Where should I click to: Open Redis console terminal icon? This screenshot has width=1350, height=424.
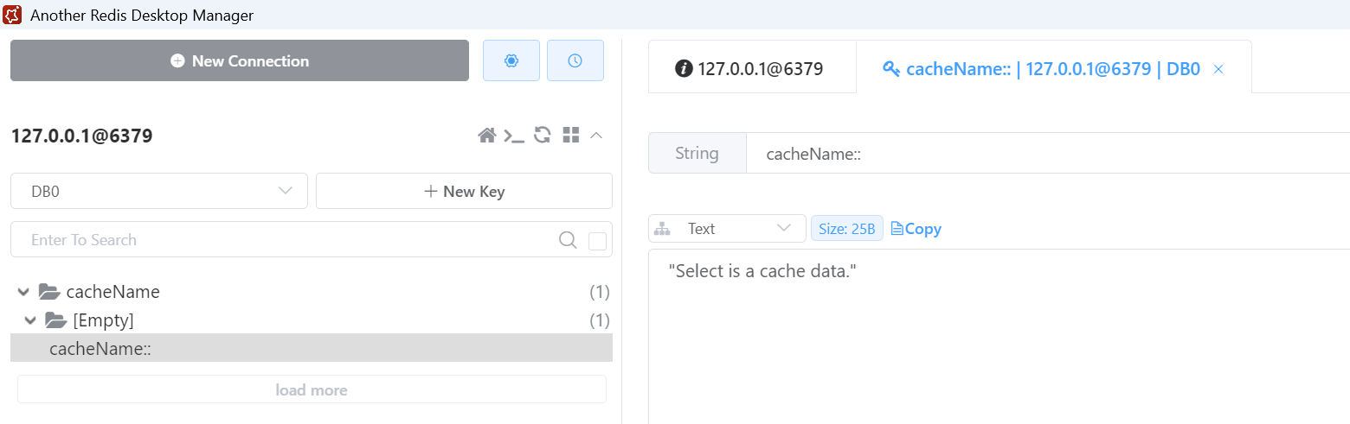coord(515,135)
